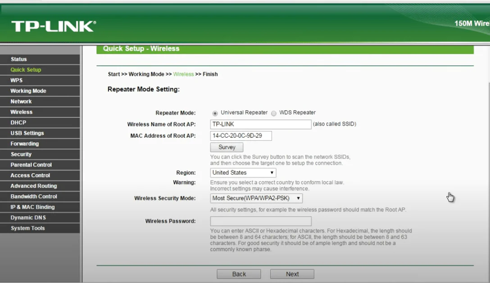Select Universal Repeater mode
The image size is (490, 283).
coord(215,113)
